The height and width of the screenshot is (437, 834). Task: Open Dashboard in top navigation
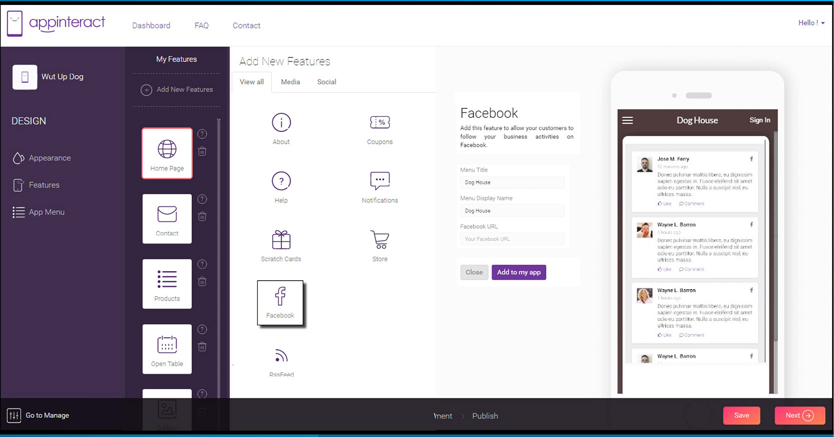pos(151,25)
